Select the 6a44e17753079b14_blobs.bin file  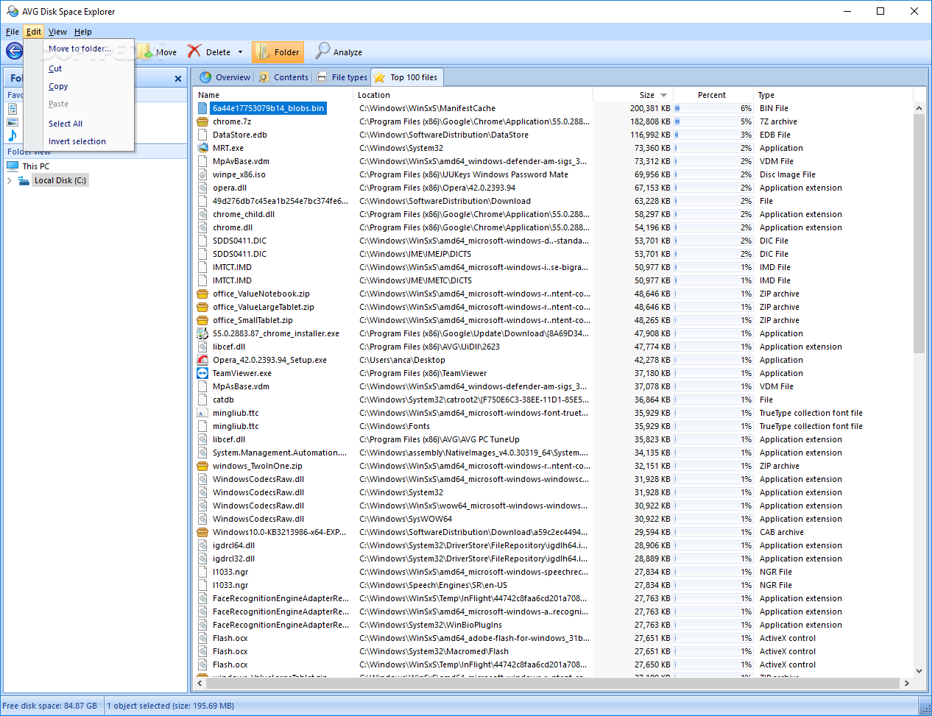coord(268,108)
